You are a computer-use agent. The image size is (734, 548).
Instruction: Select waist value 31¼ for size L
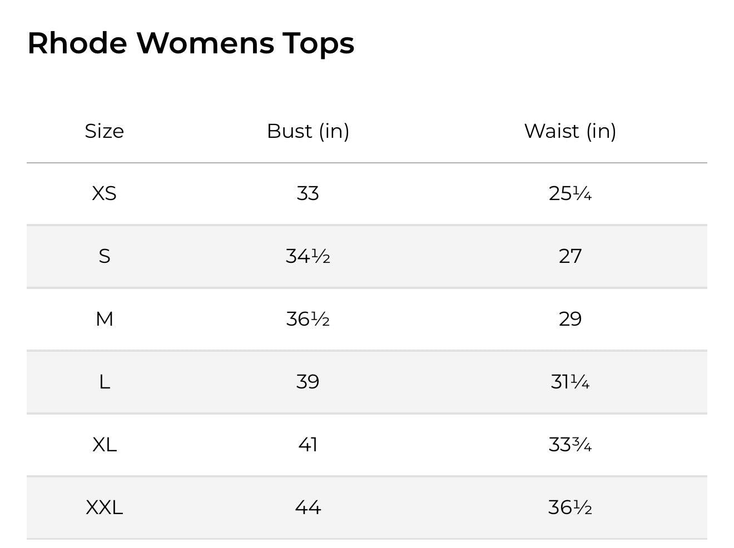[x=570, y=382]
